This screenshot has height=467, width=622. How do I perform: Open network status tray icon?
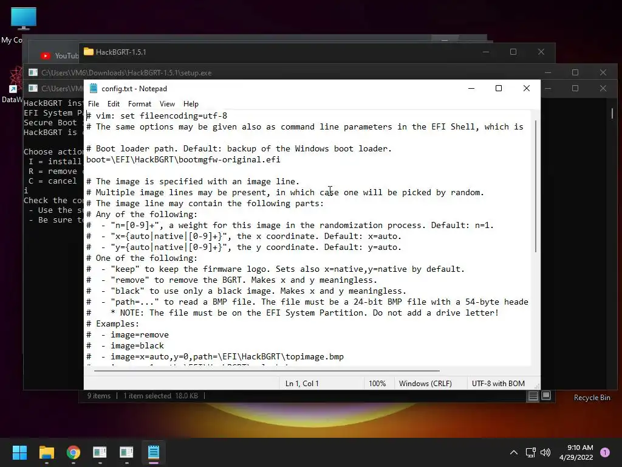pos(530,452)
